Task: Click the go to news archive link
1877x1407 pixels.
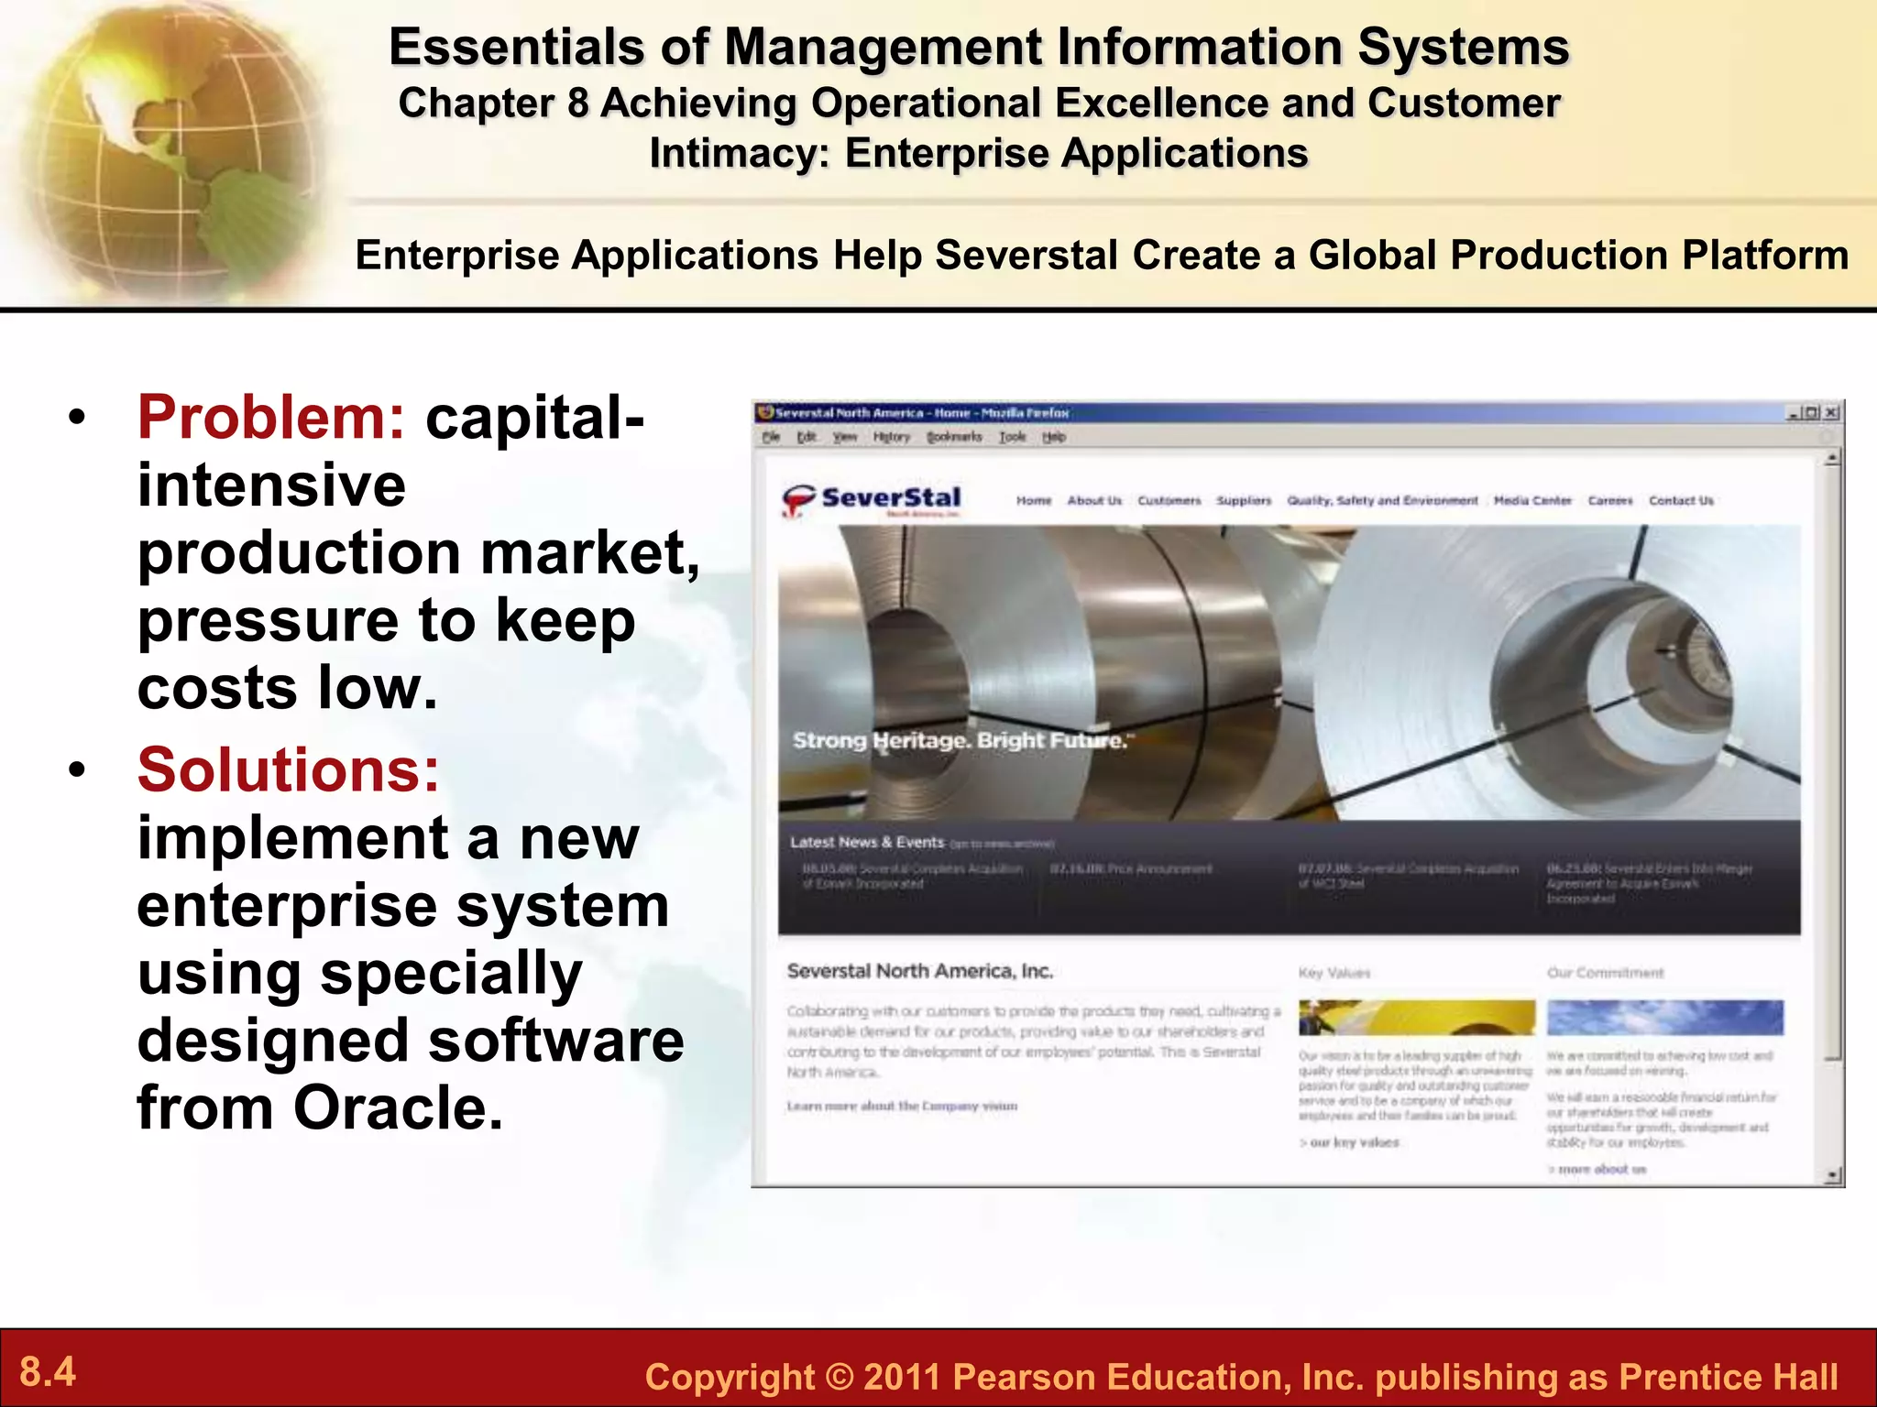Action: coord(1002,844)
